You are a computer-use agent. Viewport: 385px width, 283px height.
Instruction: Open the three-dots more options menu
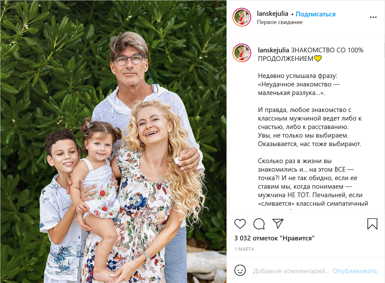coord(373,17)
